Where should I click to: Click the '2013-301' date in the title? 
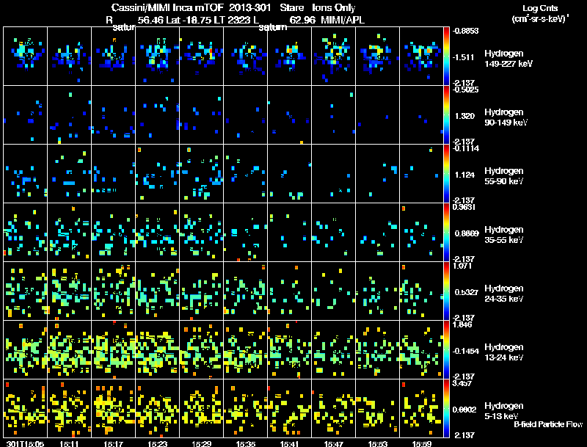(x=249, y=8)
